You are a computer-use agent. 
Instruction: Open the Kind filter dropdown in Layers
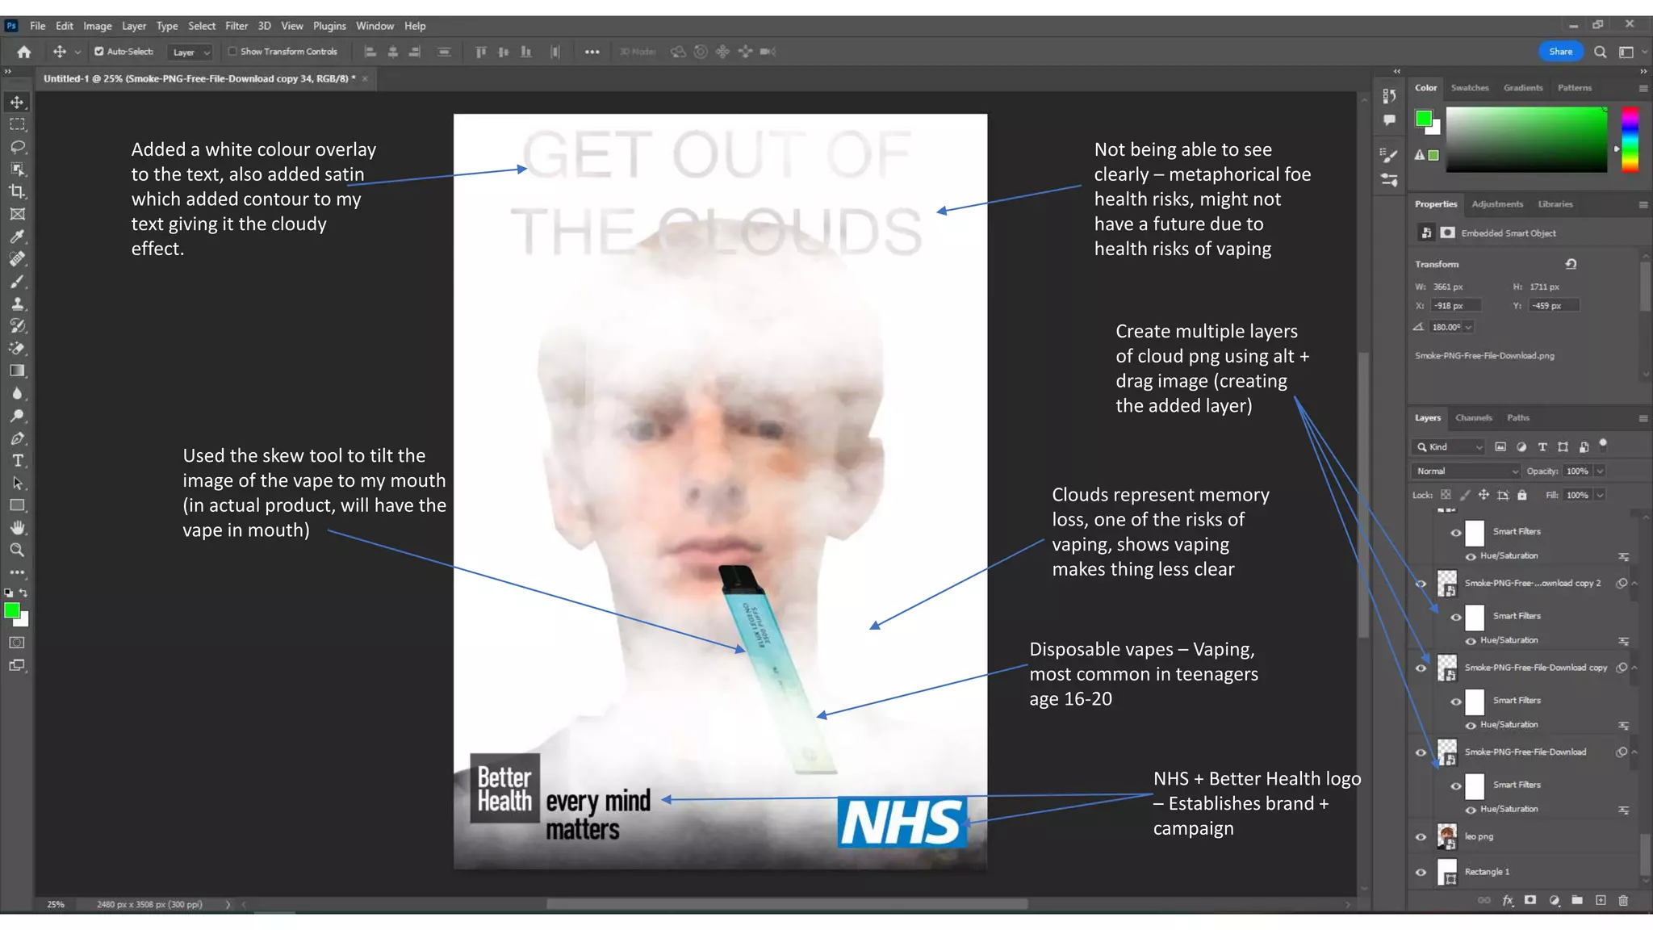[x=1450, y=447]
